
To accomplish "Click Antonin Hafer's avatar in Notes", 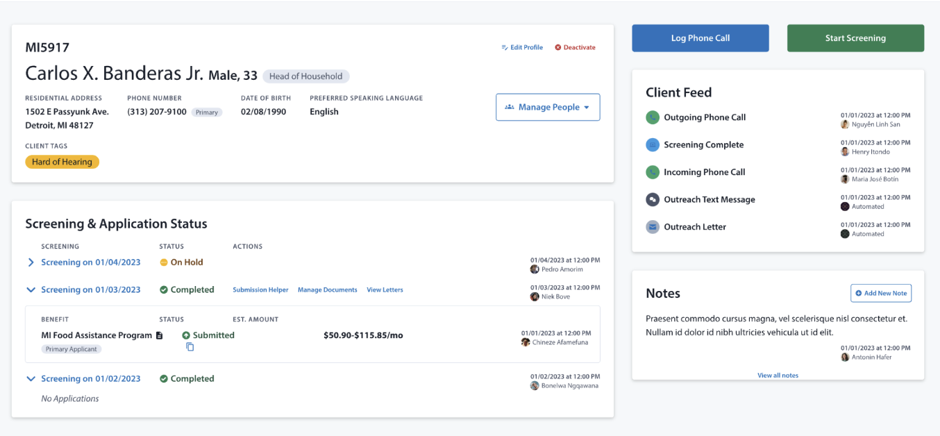I will (845, 357).
